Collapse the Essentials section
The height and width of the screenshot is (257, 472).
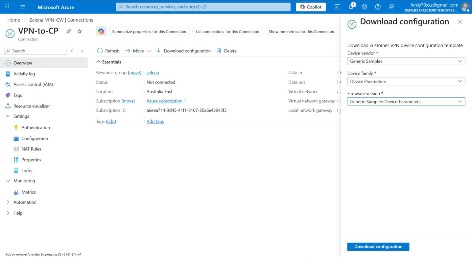pyautogui.click(x=98, y=62)
